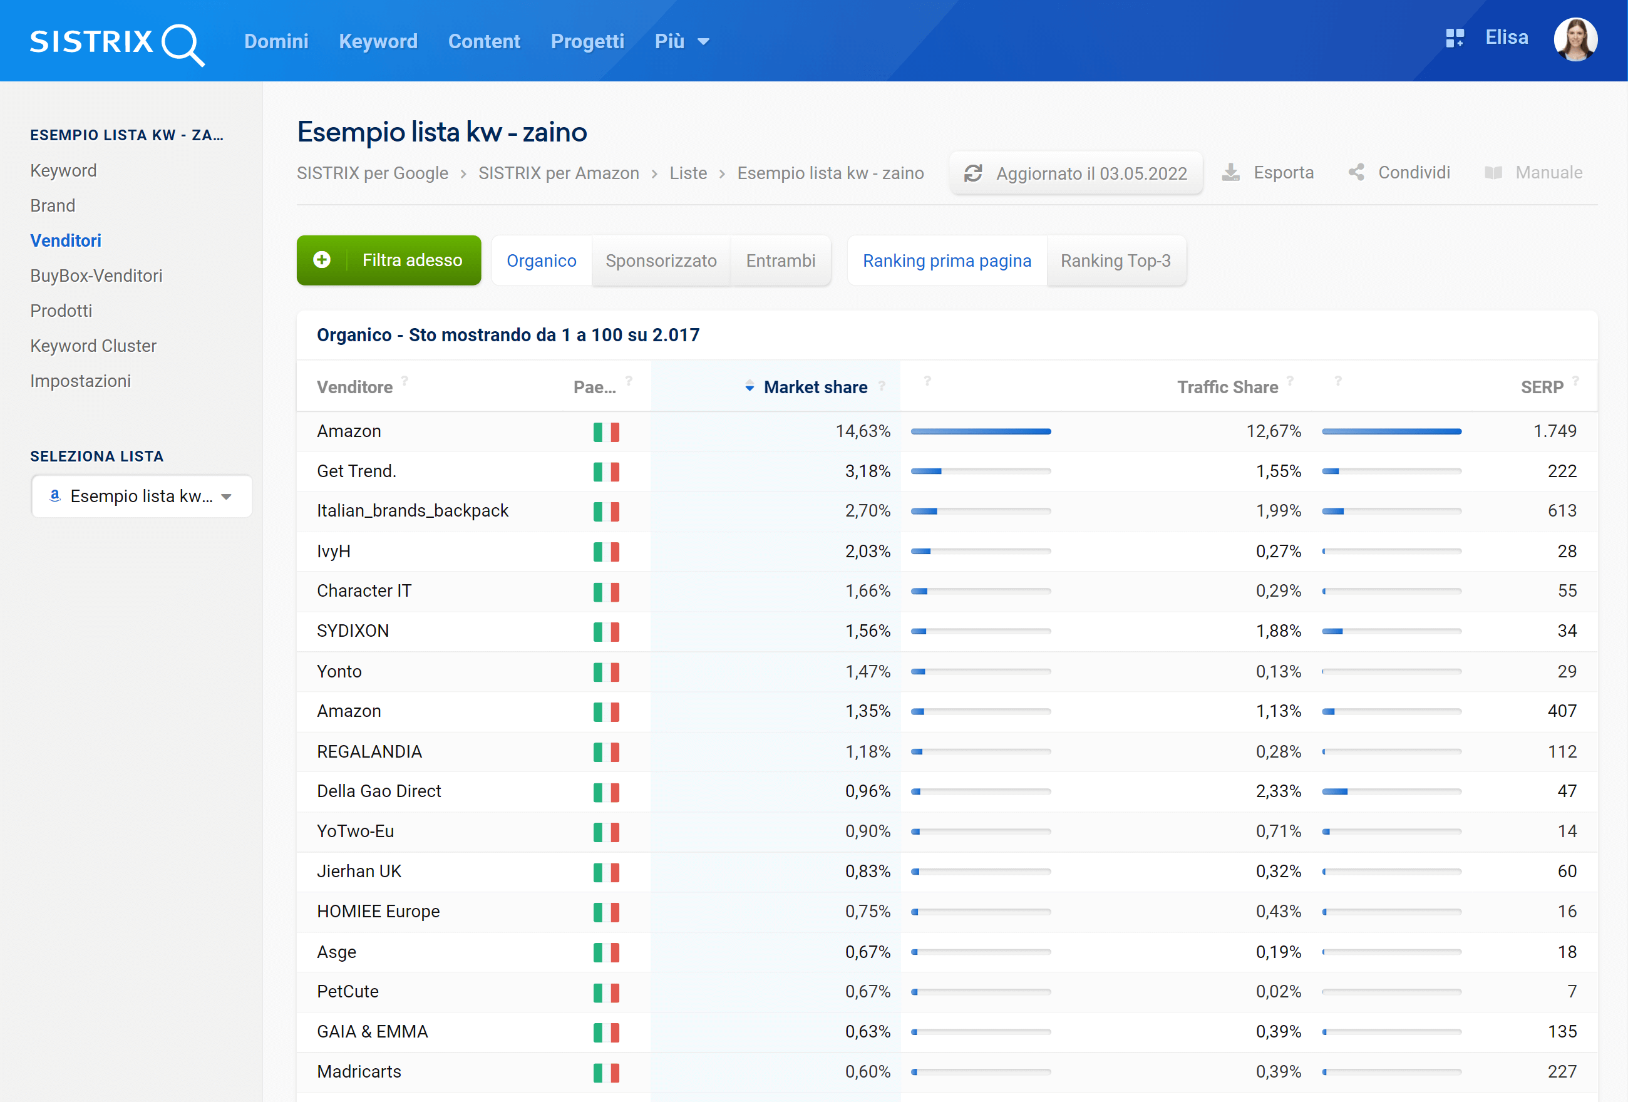Screen dimensions: 1628x1102
Task: Expand the Più dropdown menu
Action: 682,41
